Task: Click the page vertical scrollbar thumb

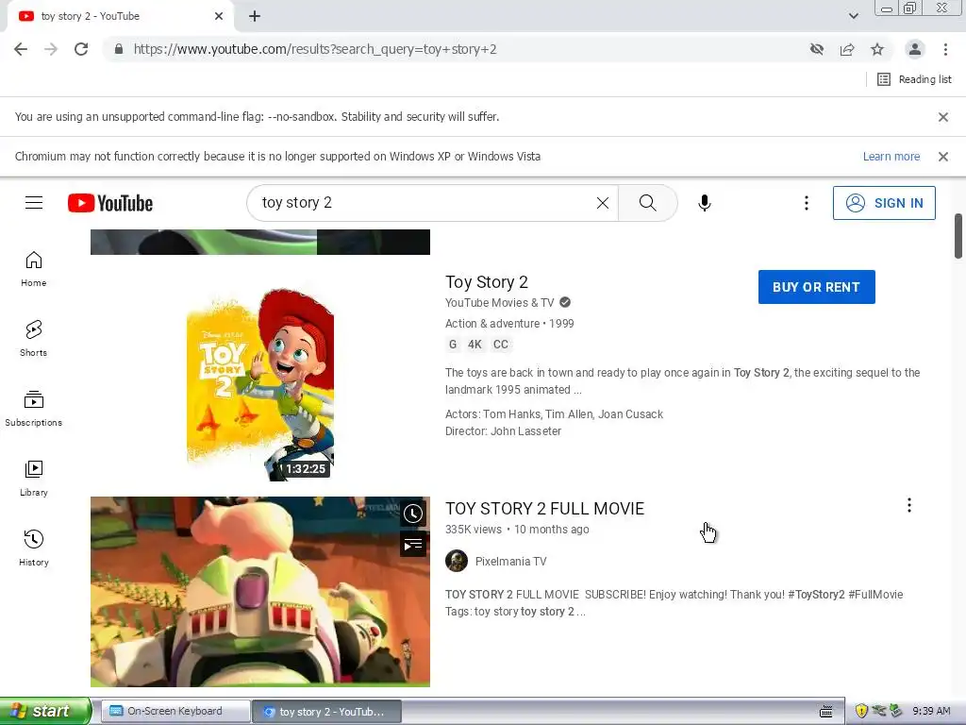Action: [958, 236]
